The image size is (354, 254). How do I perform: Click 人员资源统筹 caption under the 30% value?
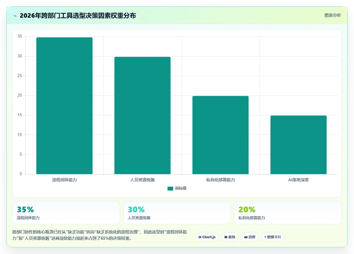click(139, 218)
